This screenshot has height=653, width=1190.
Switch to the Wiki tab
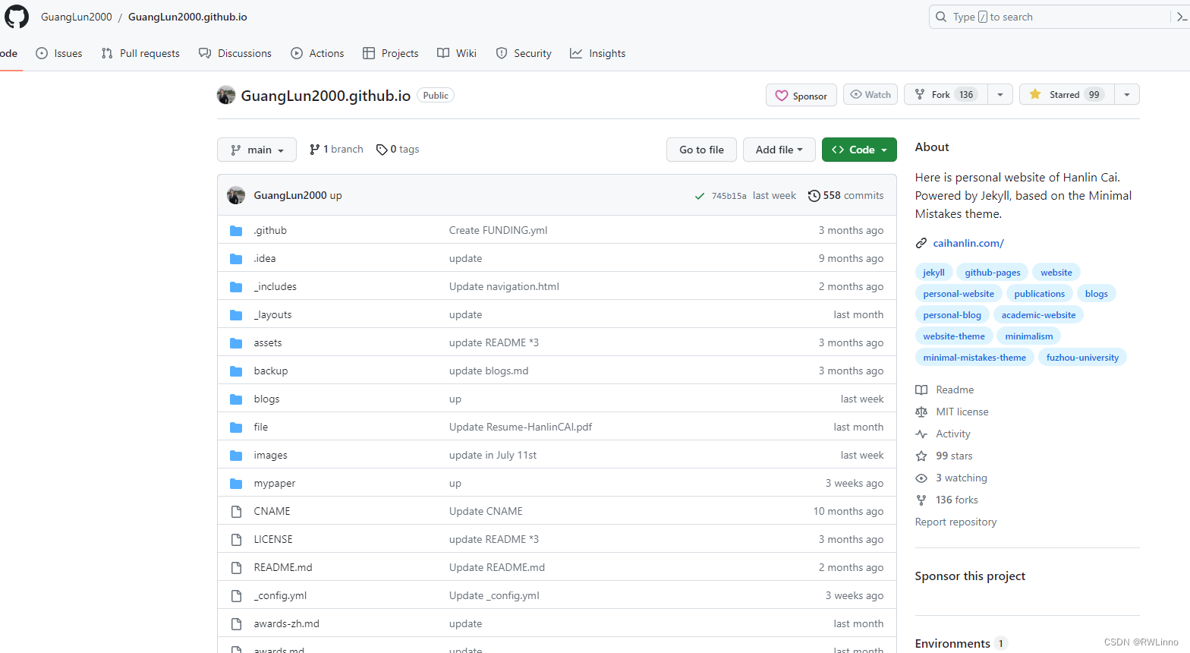[457, 53]
